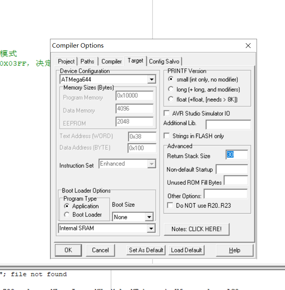Open the Boot Size None dropdown
285x290 pixels.
pyautogui.click(x=149, y=217)
